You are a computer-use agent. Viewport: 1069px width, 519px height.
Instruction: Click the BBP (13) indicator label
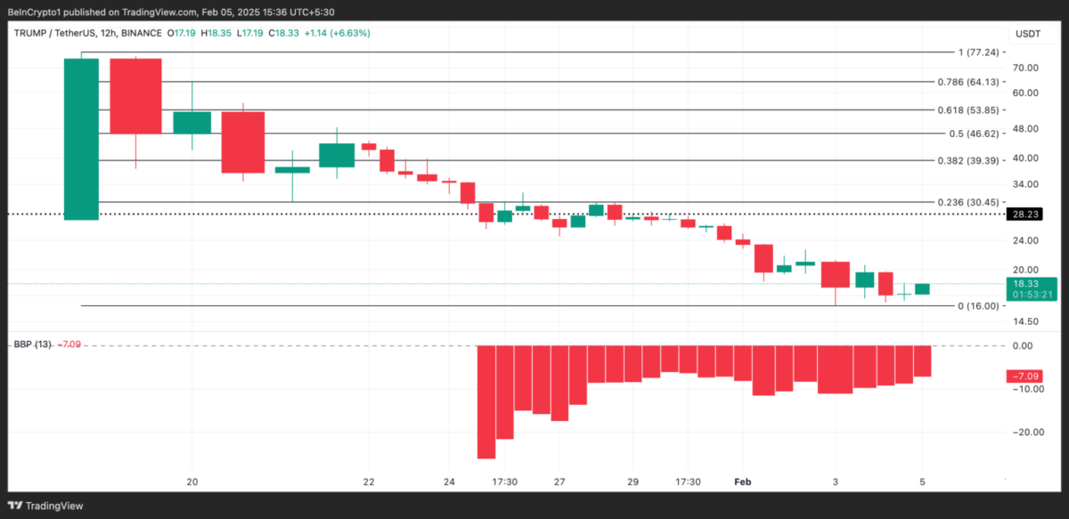32,344
